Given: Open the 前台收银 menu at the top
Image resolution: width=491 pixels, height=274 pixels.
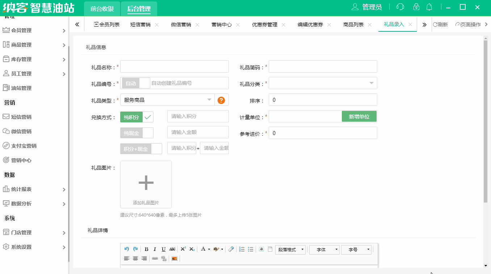Looking at the screenshot, I should 101,9.
